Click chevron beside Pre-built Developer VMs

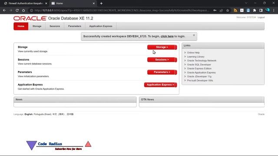click(185, 81)
